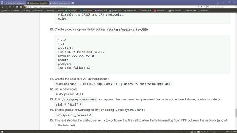Open the Welcome to M... bookmark
Viewport: 237px width, 133px height.
click(190, 11)
